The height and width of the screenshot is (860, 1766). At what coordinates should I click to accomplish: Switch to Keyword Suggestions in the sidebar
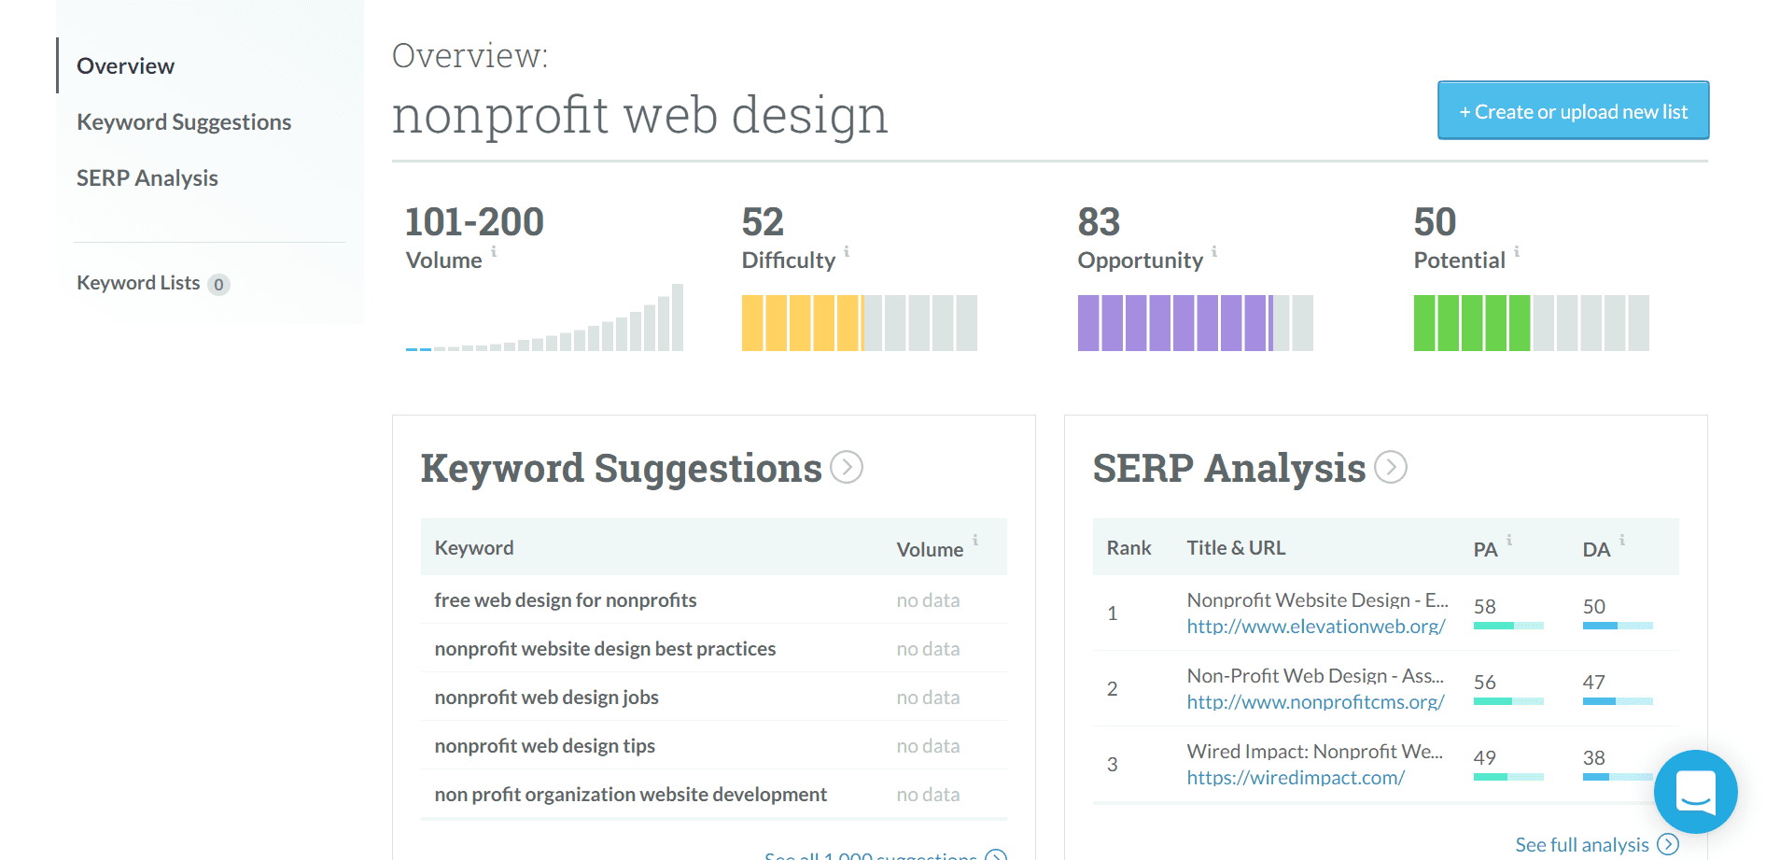[183, 121]
